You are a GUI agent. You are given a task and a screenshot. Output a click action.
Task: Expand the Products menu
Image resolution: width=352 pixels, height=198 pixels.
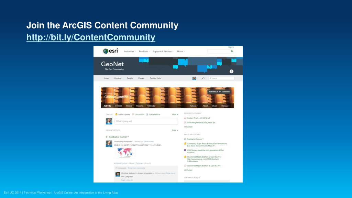144,52
